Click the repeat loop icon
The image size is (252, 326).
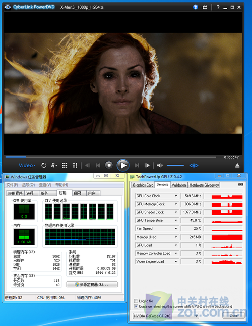[x=44, y=165]
